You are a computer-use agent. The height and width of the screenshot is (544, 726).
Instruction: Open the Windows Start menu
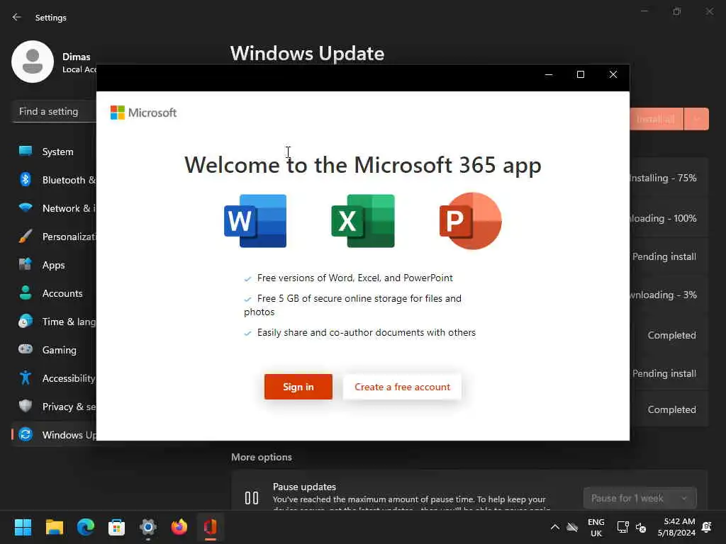tap(23, 527)
